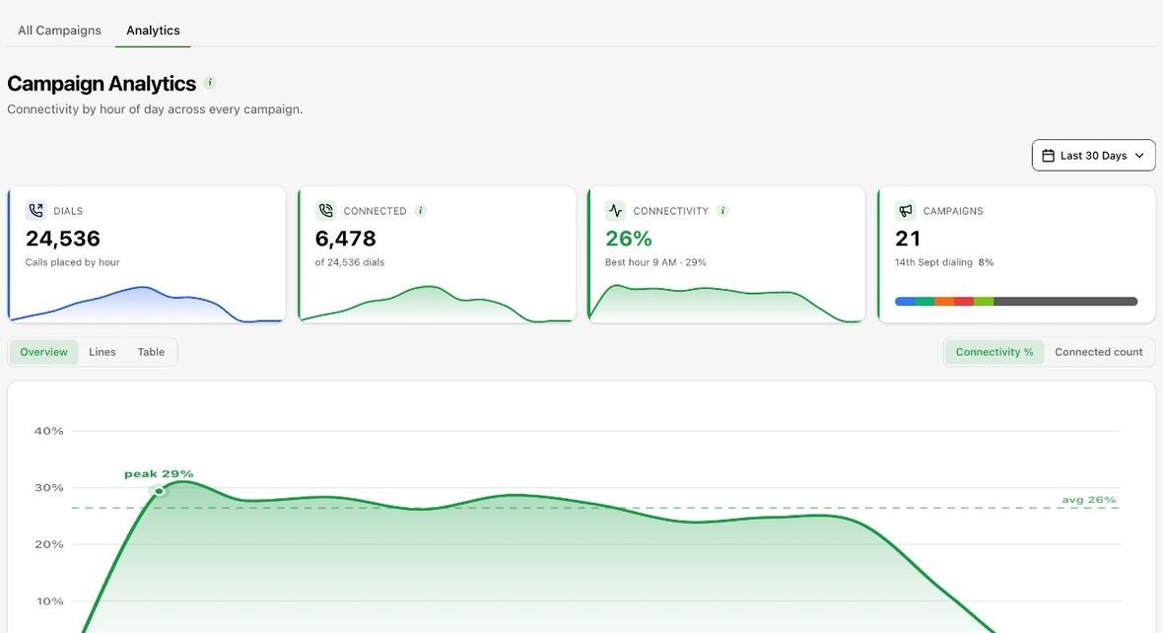
Task: Click the red segment of campaigns bar
Action: pos(964,302)
